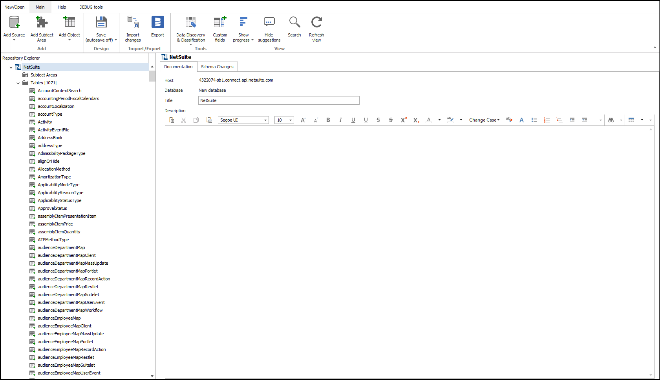Click the Change Case button

point(484,120)
